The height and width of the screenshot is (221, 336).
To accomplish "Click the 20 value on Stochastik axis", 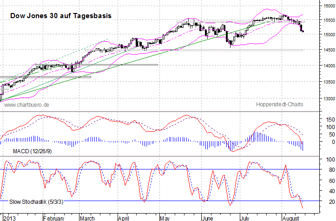I will coord(332,201).
